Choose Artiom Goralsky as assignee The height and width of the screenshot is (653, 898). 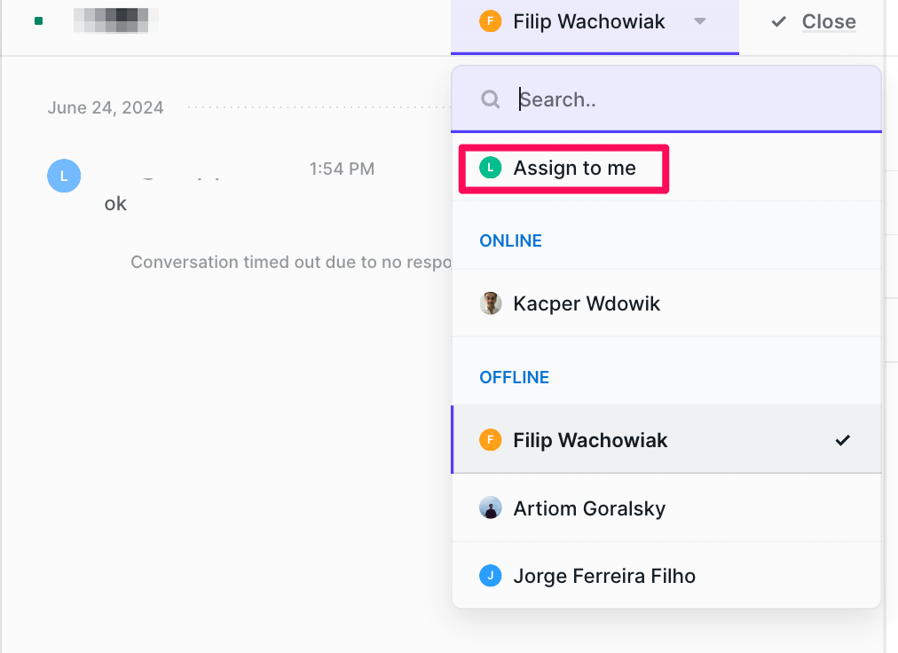(x=666, y=508)
